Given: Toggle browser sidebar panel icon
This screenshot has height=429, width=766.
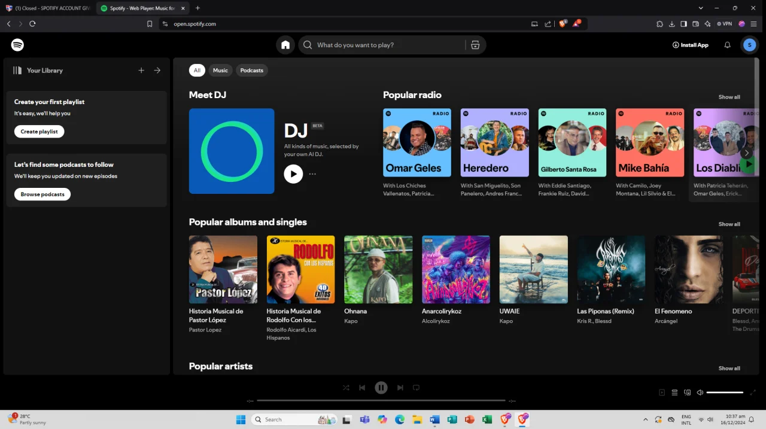Looking at the screenshot, I should [x=683, y=24].
